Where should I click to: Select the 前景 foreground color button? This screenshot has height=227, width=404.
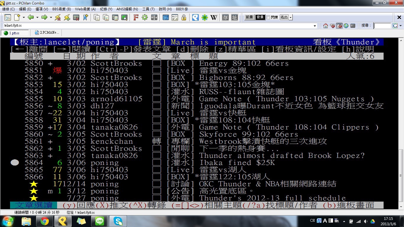[x=249, y=17]
